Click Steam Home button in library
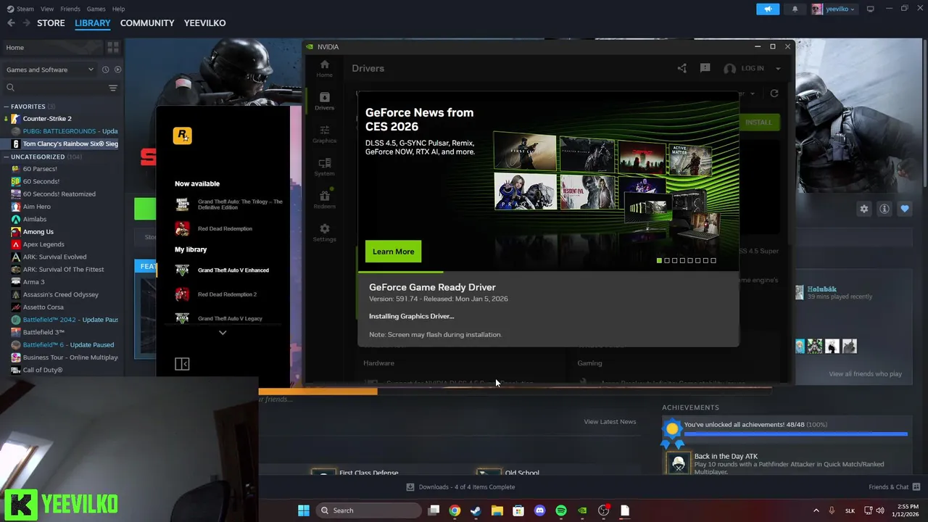 tap(52, 47)
